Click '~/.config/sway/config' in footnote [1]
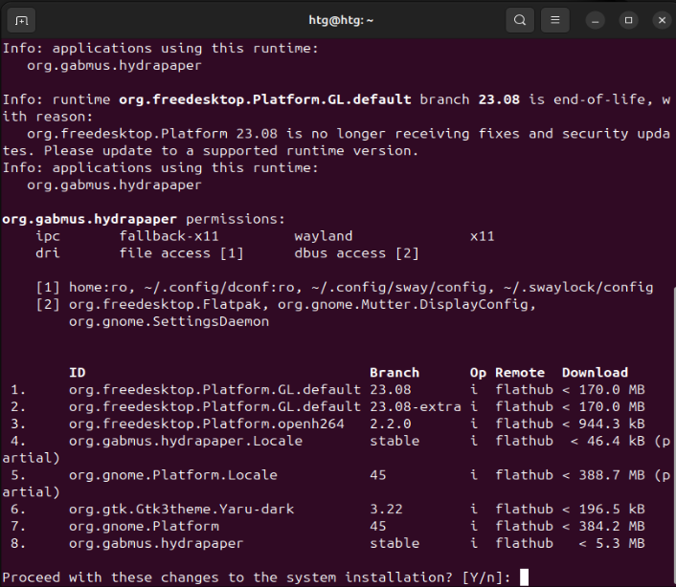The image size is (676, 587). coord(398,288)
